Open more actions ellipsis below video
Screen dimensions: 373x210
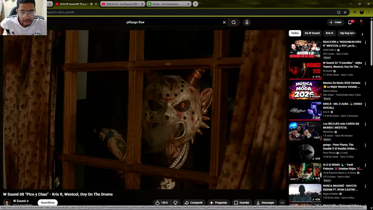pos(282,203)
